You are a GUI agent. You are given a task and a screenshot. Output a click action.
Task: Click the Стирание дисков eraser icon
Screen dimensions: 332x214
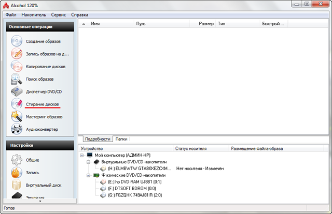(17, 104)
